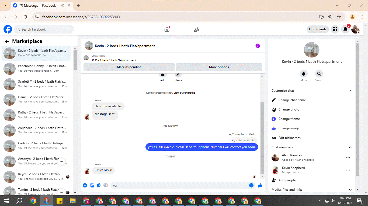Choose a sticker from the composer

click(x=99, y=185)
